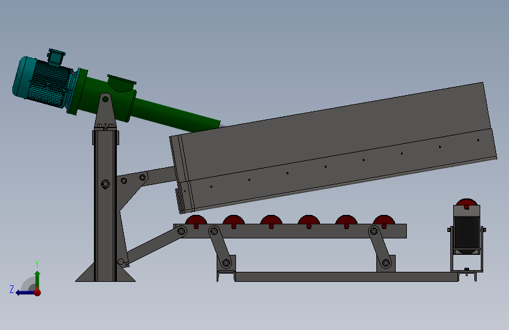Click the red X axis dot of the triad
Image resolution: width=509 pixels, height=330 pixels.
(38, 292)
